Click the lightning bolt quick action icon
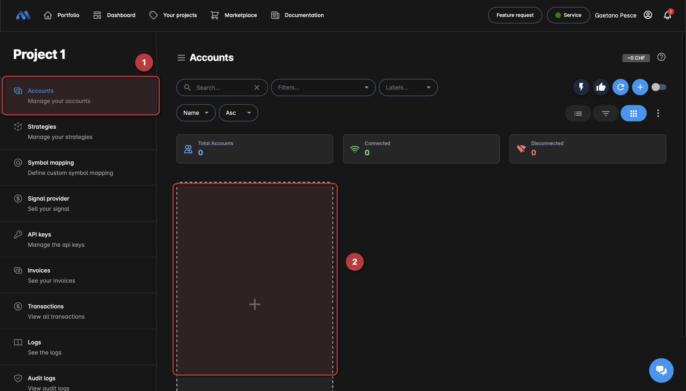Image resolution: width=686 pixels, height=391 pixels. (x=581, y=87)
